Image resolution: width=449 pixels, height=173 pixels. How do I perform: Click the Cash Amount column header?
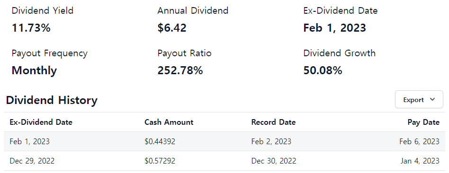click(169, 122)
